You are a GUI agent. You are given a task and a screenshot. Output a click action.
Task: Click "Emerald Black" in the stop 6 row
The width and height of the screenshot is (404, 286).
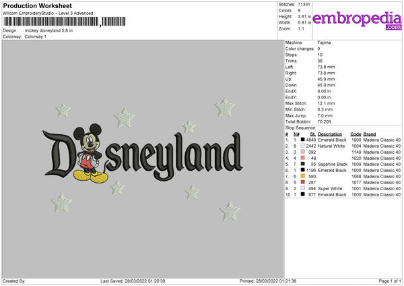point(332,171)
